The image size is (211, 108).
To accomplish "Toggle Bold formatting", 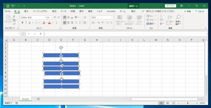I will pyautogui.click(x=22, y=23).
